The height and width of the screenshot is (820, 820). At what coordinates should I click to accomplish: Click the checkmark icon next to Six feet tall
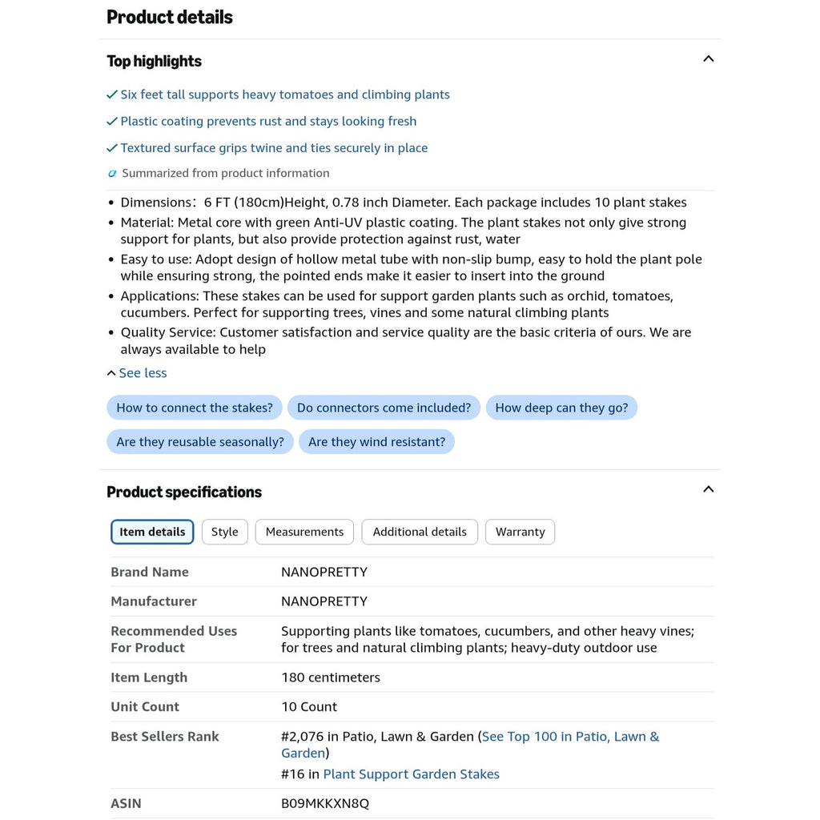112,94
